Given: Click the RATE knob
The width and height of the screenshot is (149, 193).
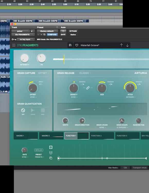Looking at the screenshot, I should 25,150.
